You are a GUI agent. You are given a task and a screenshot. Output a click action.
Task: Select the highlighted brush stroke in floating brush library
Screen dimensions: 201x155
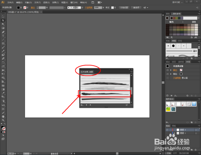pyautogui.click(x=104, y=94)
